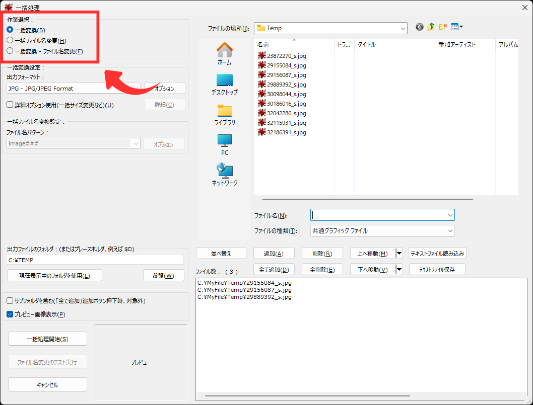This screenshot has height=405, width=533.
Task: Open ライブラリ in the places sidebar
Action: tap(224, 115)
